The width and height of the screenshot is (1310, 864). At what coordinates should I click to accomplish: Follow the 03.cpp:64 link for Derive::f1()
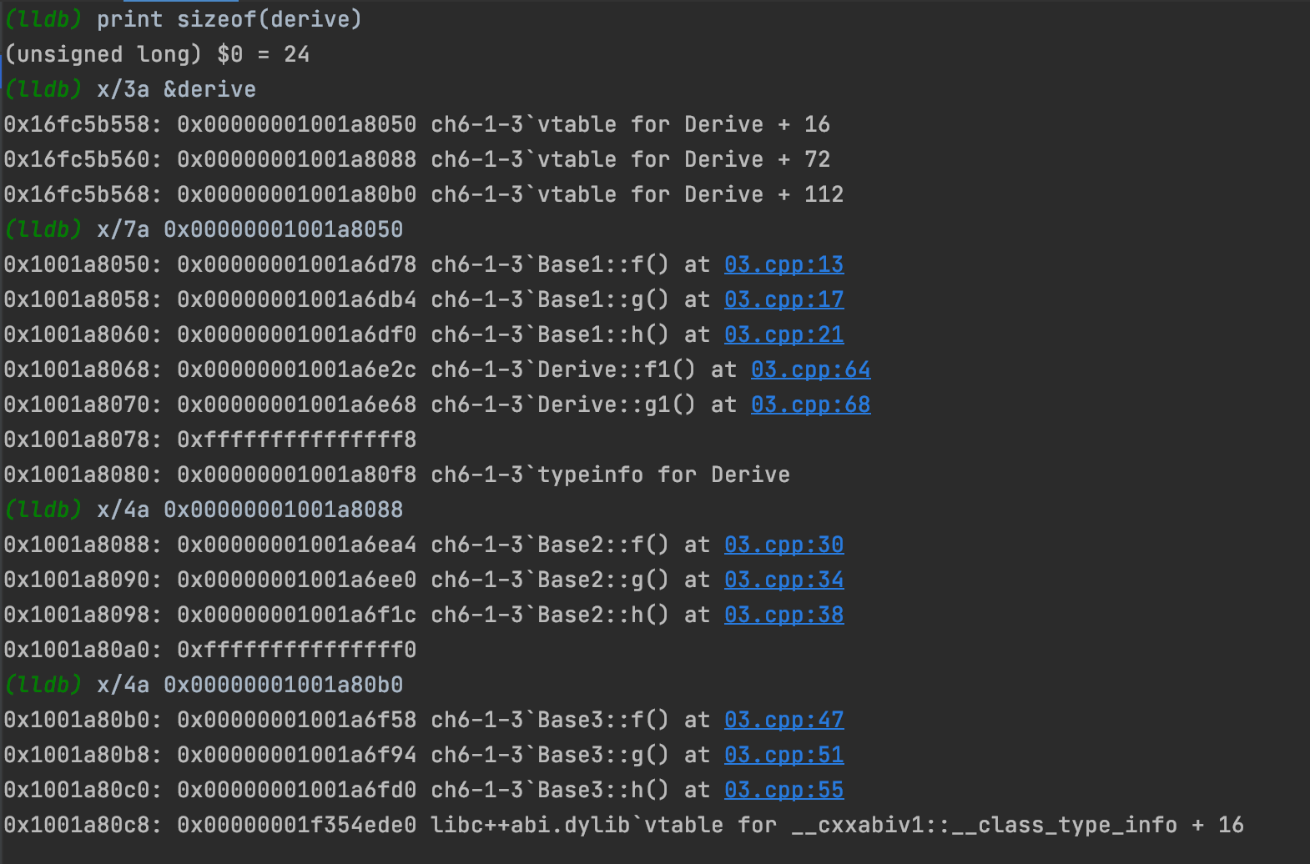click(x=810, y=369)
